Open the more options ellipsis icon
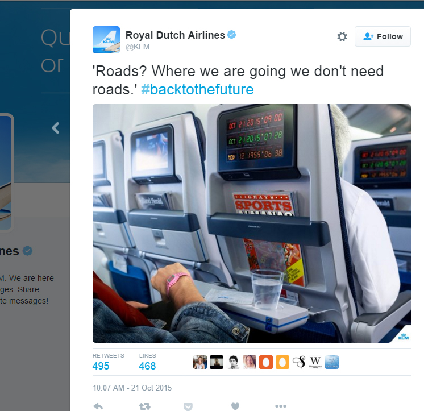424x411 pixels. click(x=281, y=406)
